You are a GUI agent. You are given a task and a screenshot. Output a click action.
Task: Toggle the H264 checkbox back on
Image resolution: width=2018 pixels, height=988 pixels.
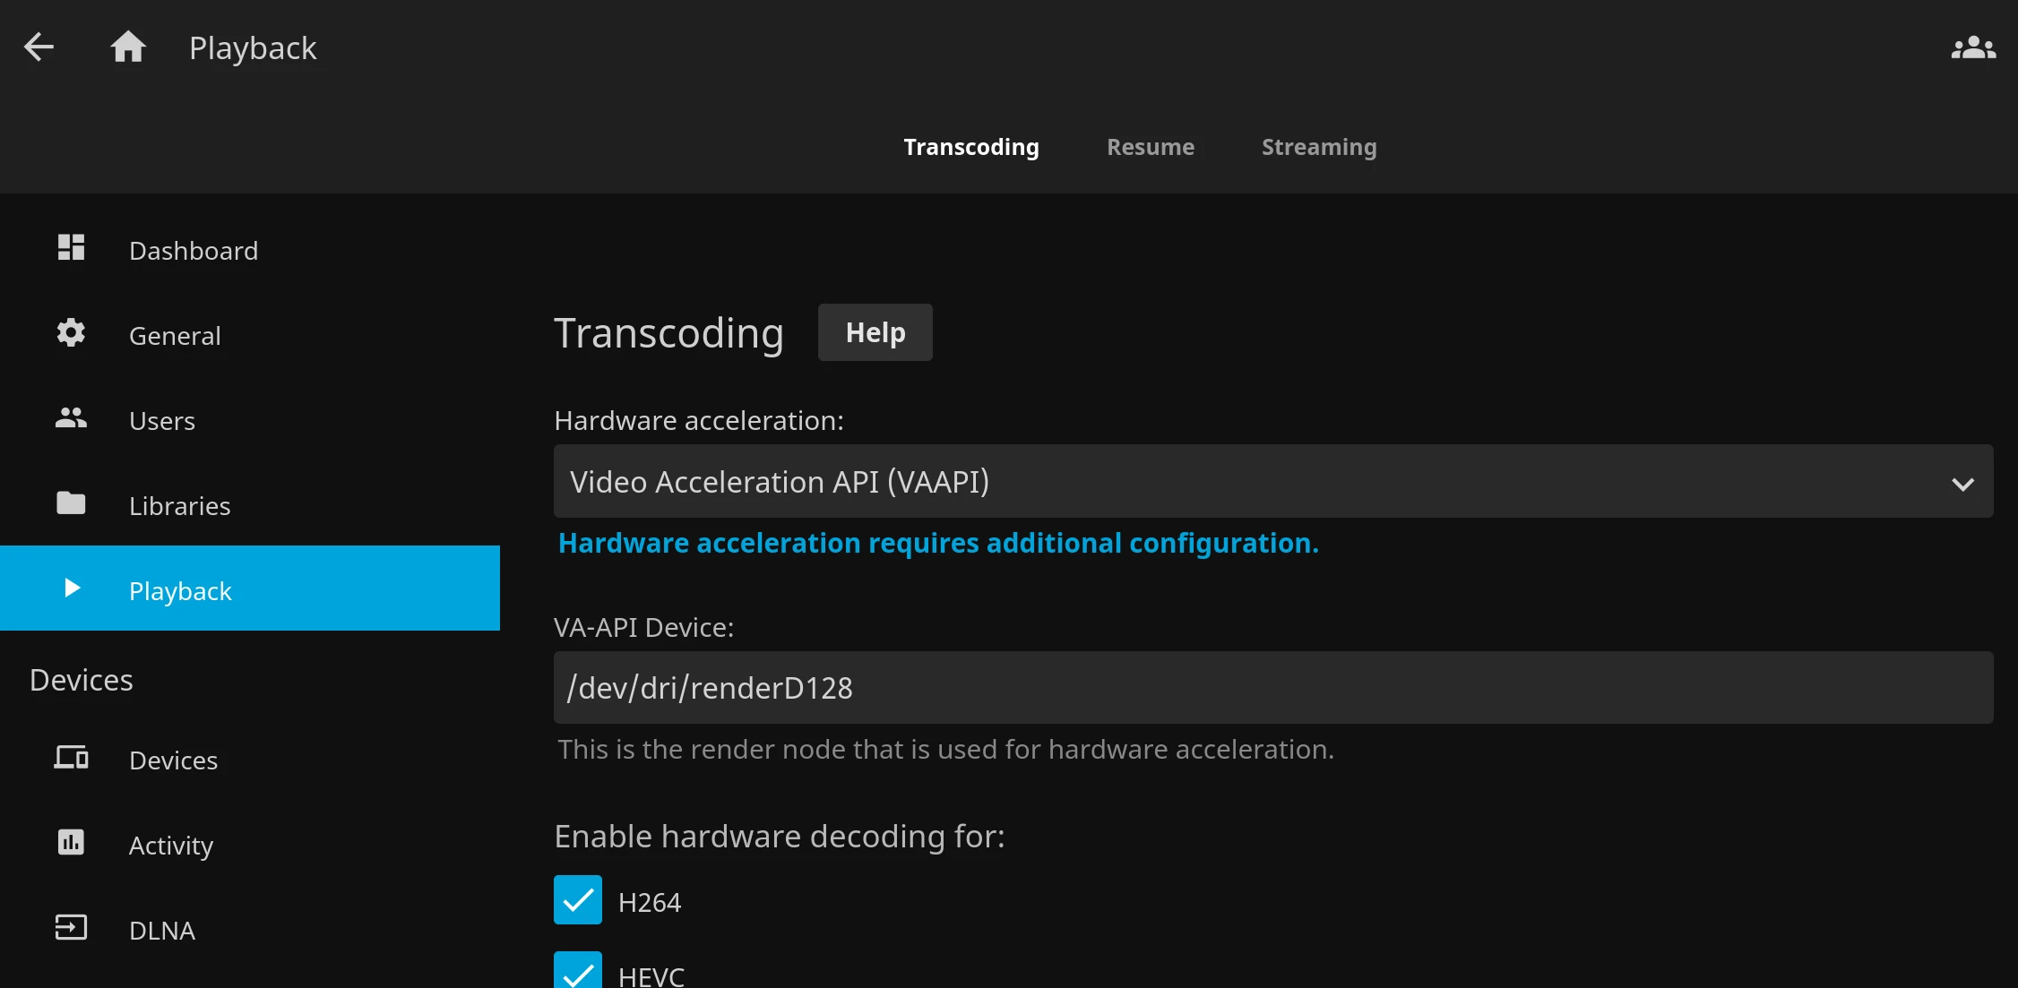click(578, 900)
